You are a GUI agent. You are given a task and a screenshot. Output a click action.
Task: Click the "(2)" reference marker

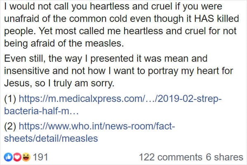pyautogui.click(x=10, y=126)
